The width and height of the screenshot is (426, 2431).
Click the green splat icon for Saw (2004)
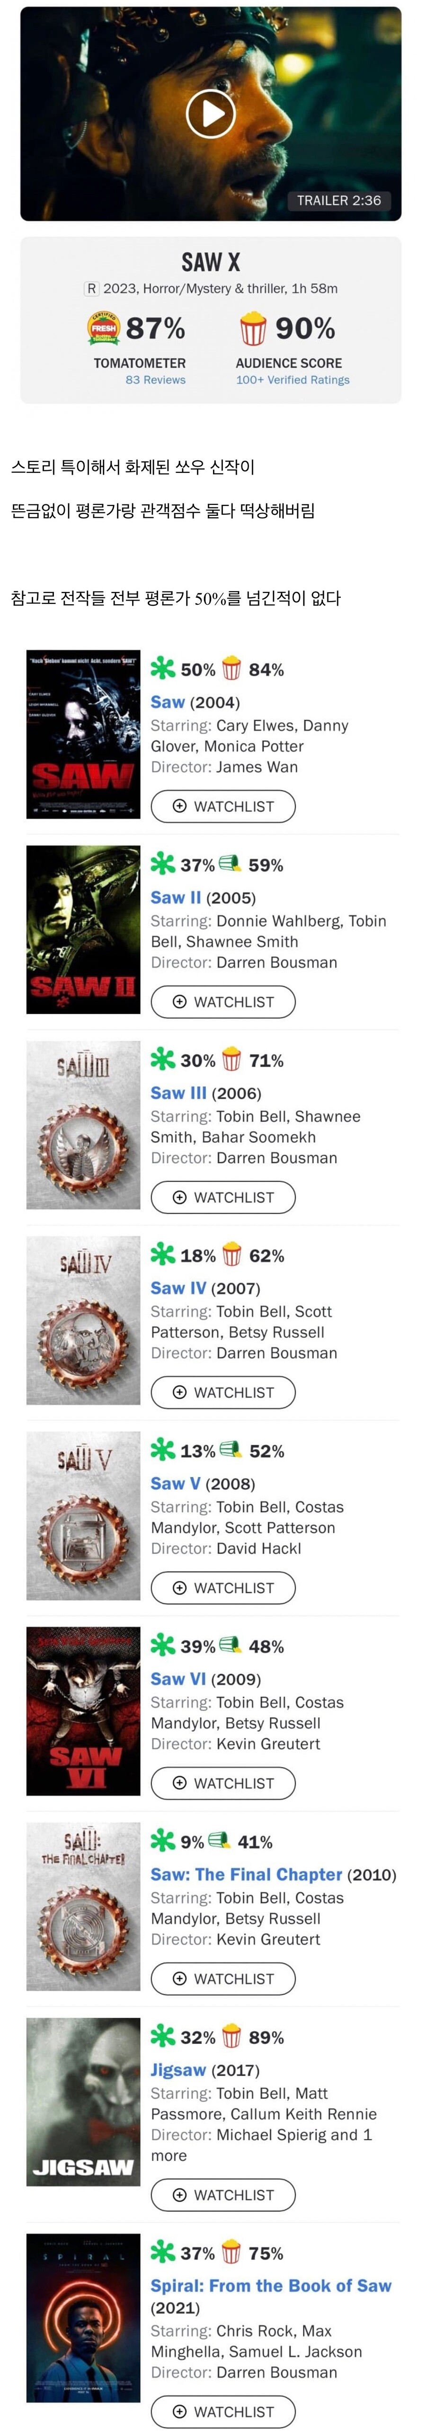(x=163, y=668)
